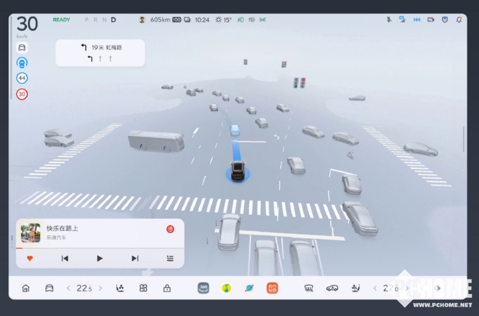Open the 360 camera view app
Screen dimensions: 479x316
[x=203, y=288]
